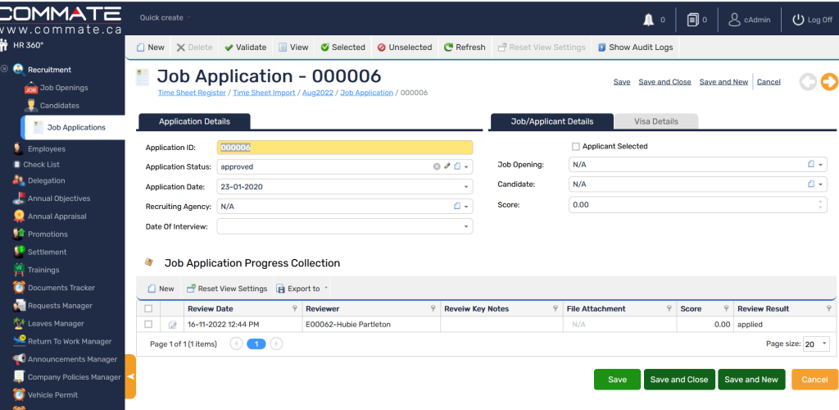Check the grid header select-all checkbox
839x410 pixels.
[148, 309]
